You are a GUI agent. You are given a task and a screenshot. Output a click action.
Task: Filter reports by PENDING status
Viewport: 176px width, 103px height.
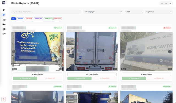pos(20,19)
